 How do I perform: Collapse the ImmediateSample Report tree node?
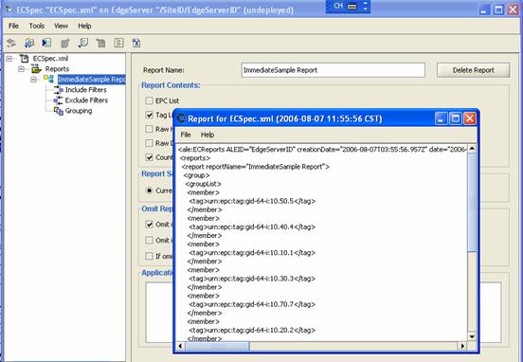(x=33, y=80)
